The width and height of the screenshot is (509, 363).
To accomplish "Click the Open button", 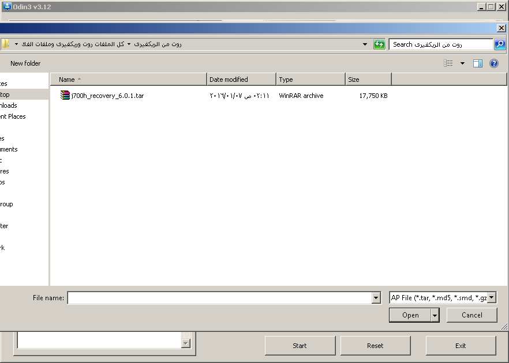I will (x=410, y=315).
